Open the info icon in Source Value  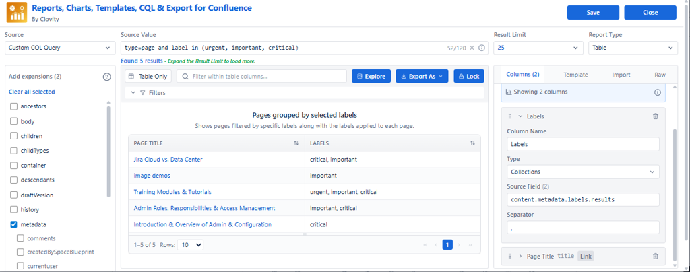click(x=481, y=48)
